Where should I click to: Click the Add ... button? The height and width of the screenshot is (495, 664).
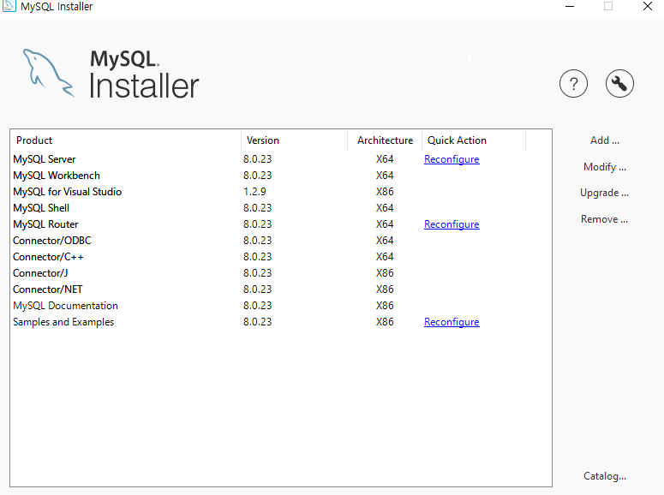605,140
